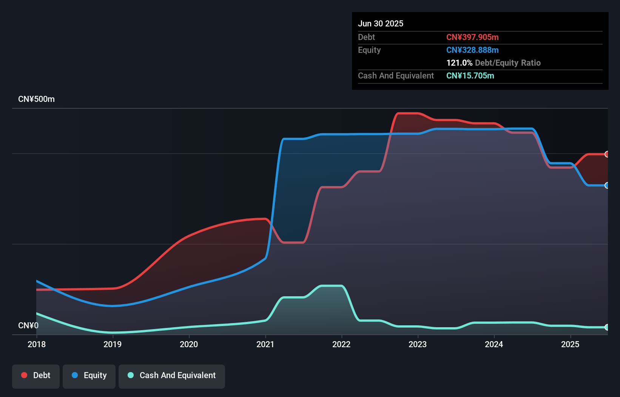Select the teal endpoint marker on the Cash line
This screenshot has height=397, width=620.
click(x=607, y=327)
